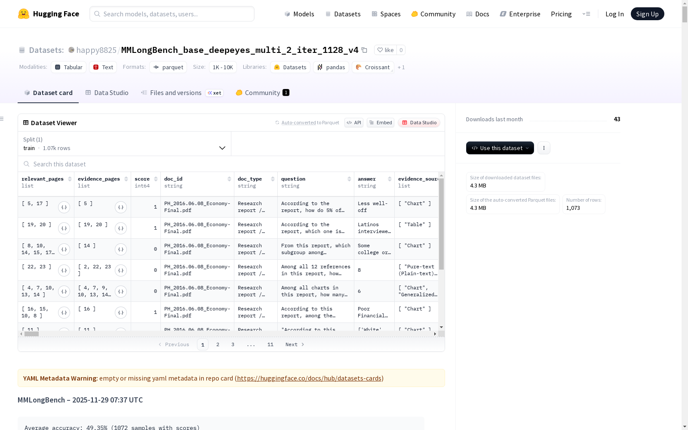Sort the relevant_pages column
The image size is (688, 430).
(x=70, y=179)
